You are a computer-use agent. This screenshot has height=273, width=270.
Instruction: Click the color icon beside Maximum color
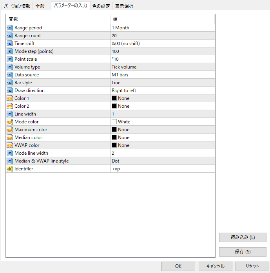click(x=10, y=130)
